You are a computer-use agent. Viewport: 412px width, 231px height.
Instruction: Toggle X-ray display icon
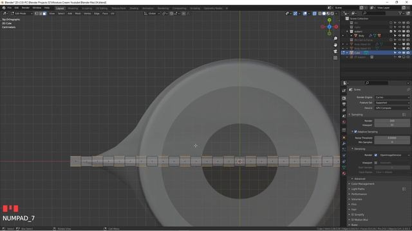315,13
